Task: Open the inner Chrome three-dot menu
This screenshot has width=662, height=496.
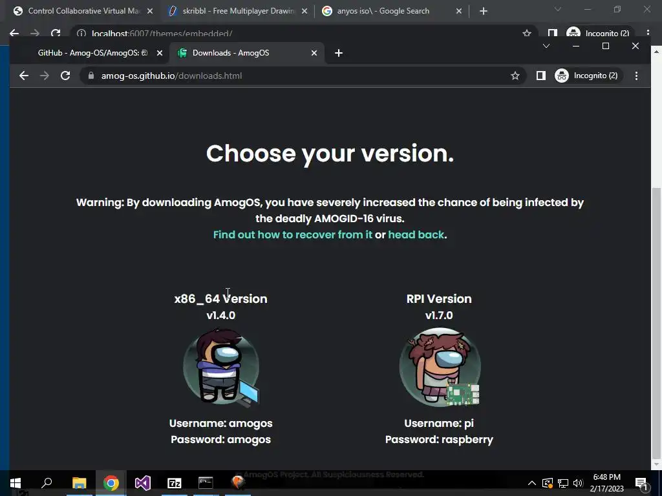Action: 636,76
